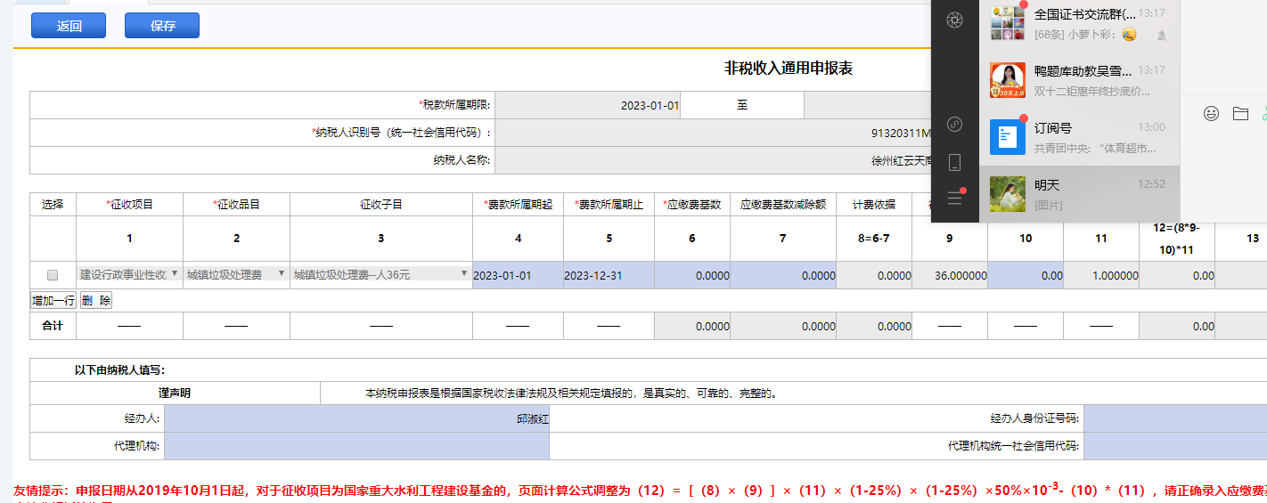Click the 删除 row button
The height and width of the screenshot is (503, 1267).
coord(96,301)
